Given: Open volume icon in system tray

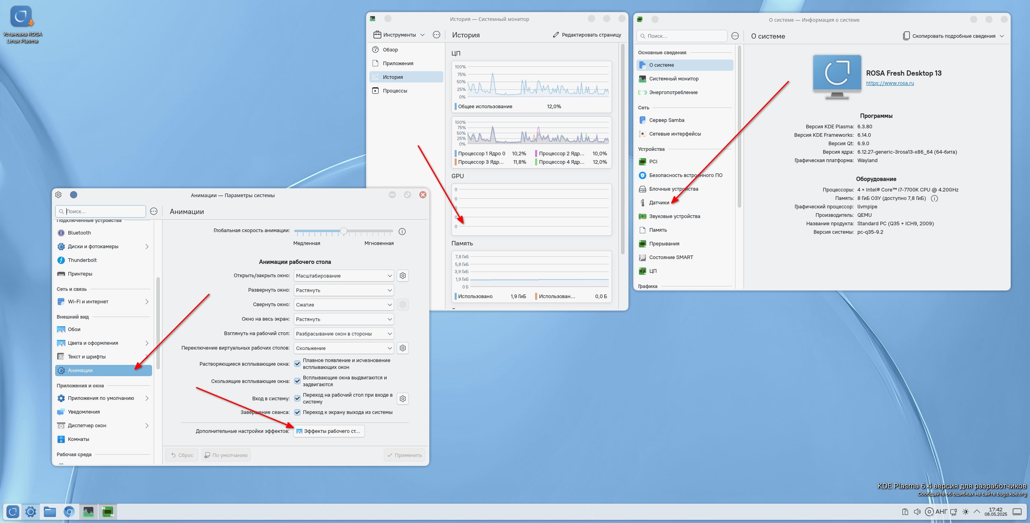Looking at the screenshot, I should tap(917, 512).
